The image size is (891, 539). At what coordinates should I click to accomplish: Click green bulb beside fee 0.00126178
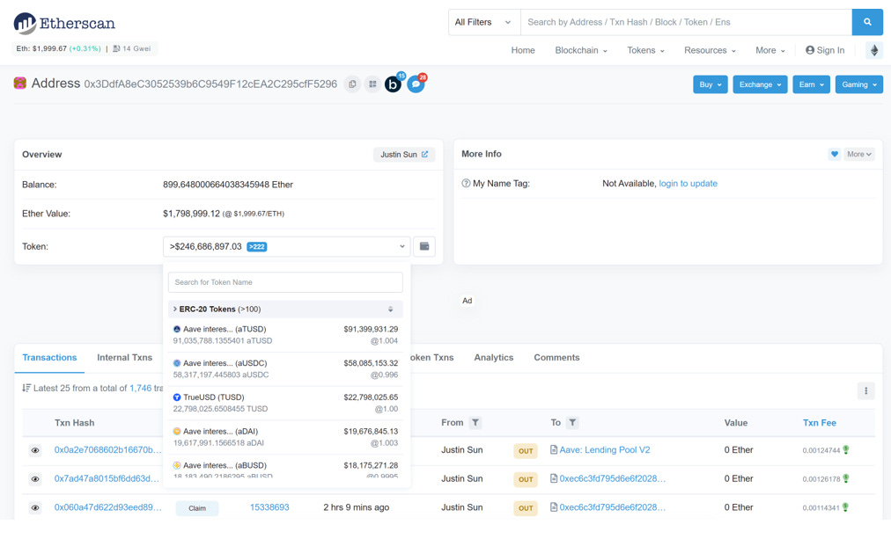pyautogui.click(x=845, y=479)
